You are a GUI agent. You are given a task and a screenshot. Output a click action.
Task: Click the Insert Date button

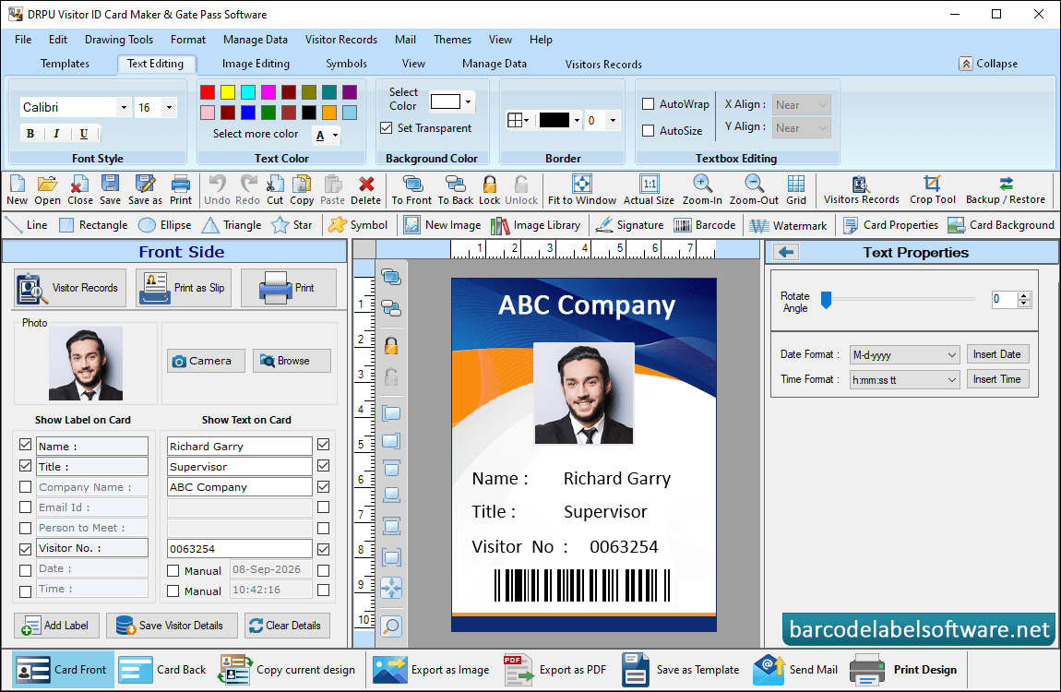997,353
